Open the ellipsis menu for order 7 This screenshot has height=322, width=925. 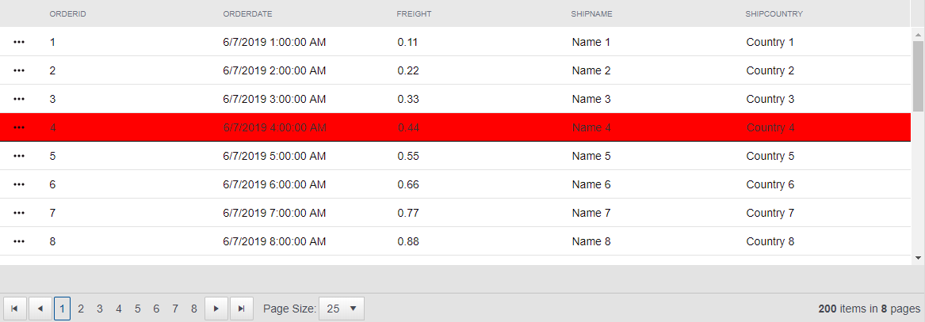point(19,213)
